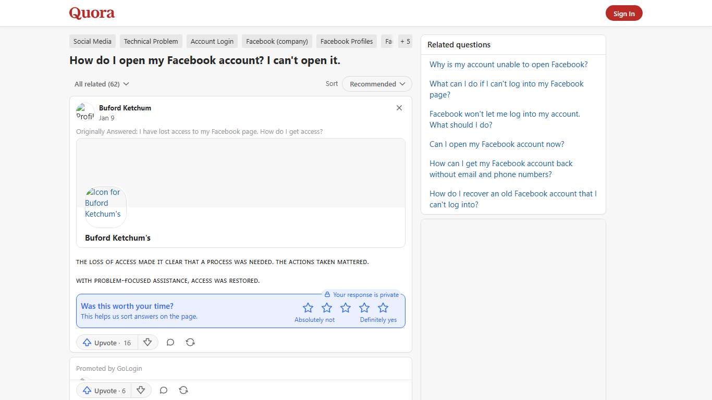Repost the promoted GoLogin post

(183, 390)
